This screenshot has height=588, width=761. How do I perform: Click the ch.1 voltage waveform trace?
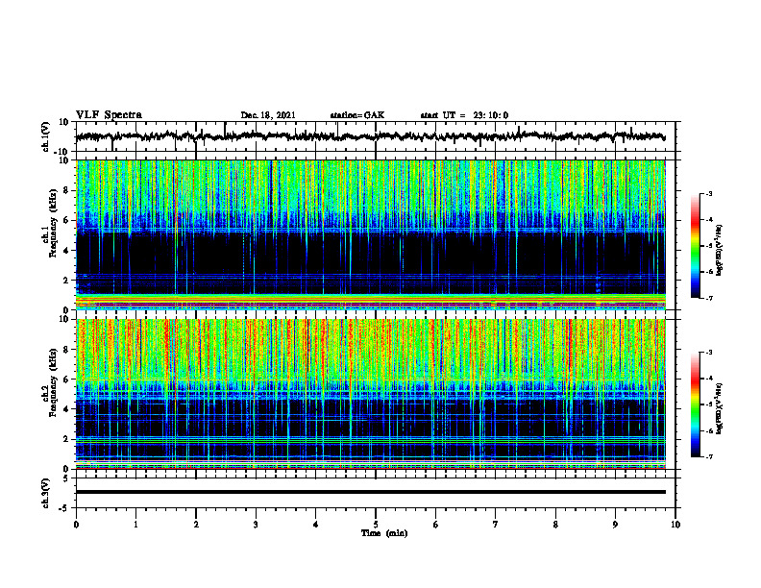tap(371, 136)
